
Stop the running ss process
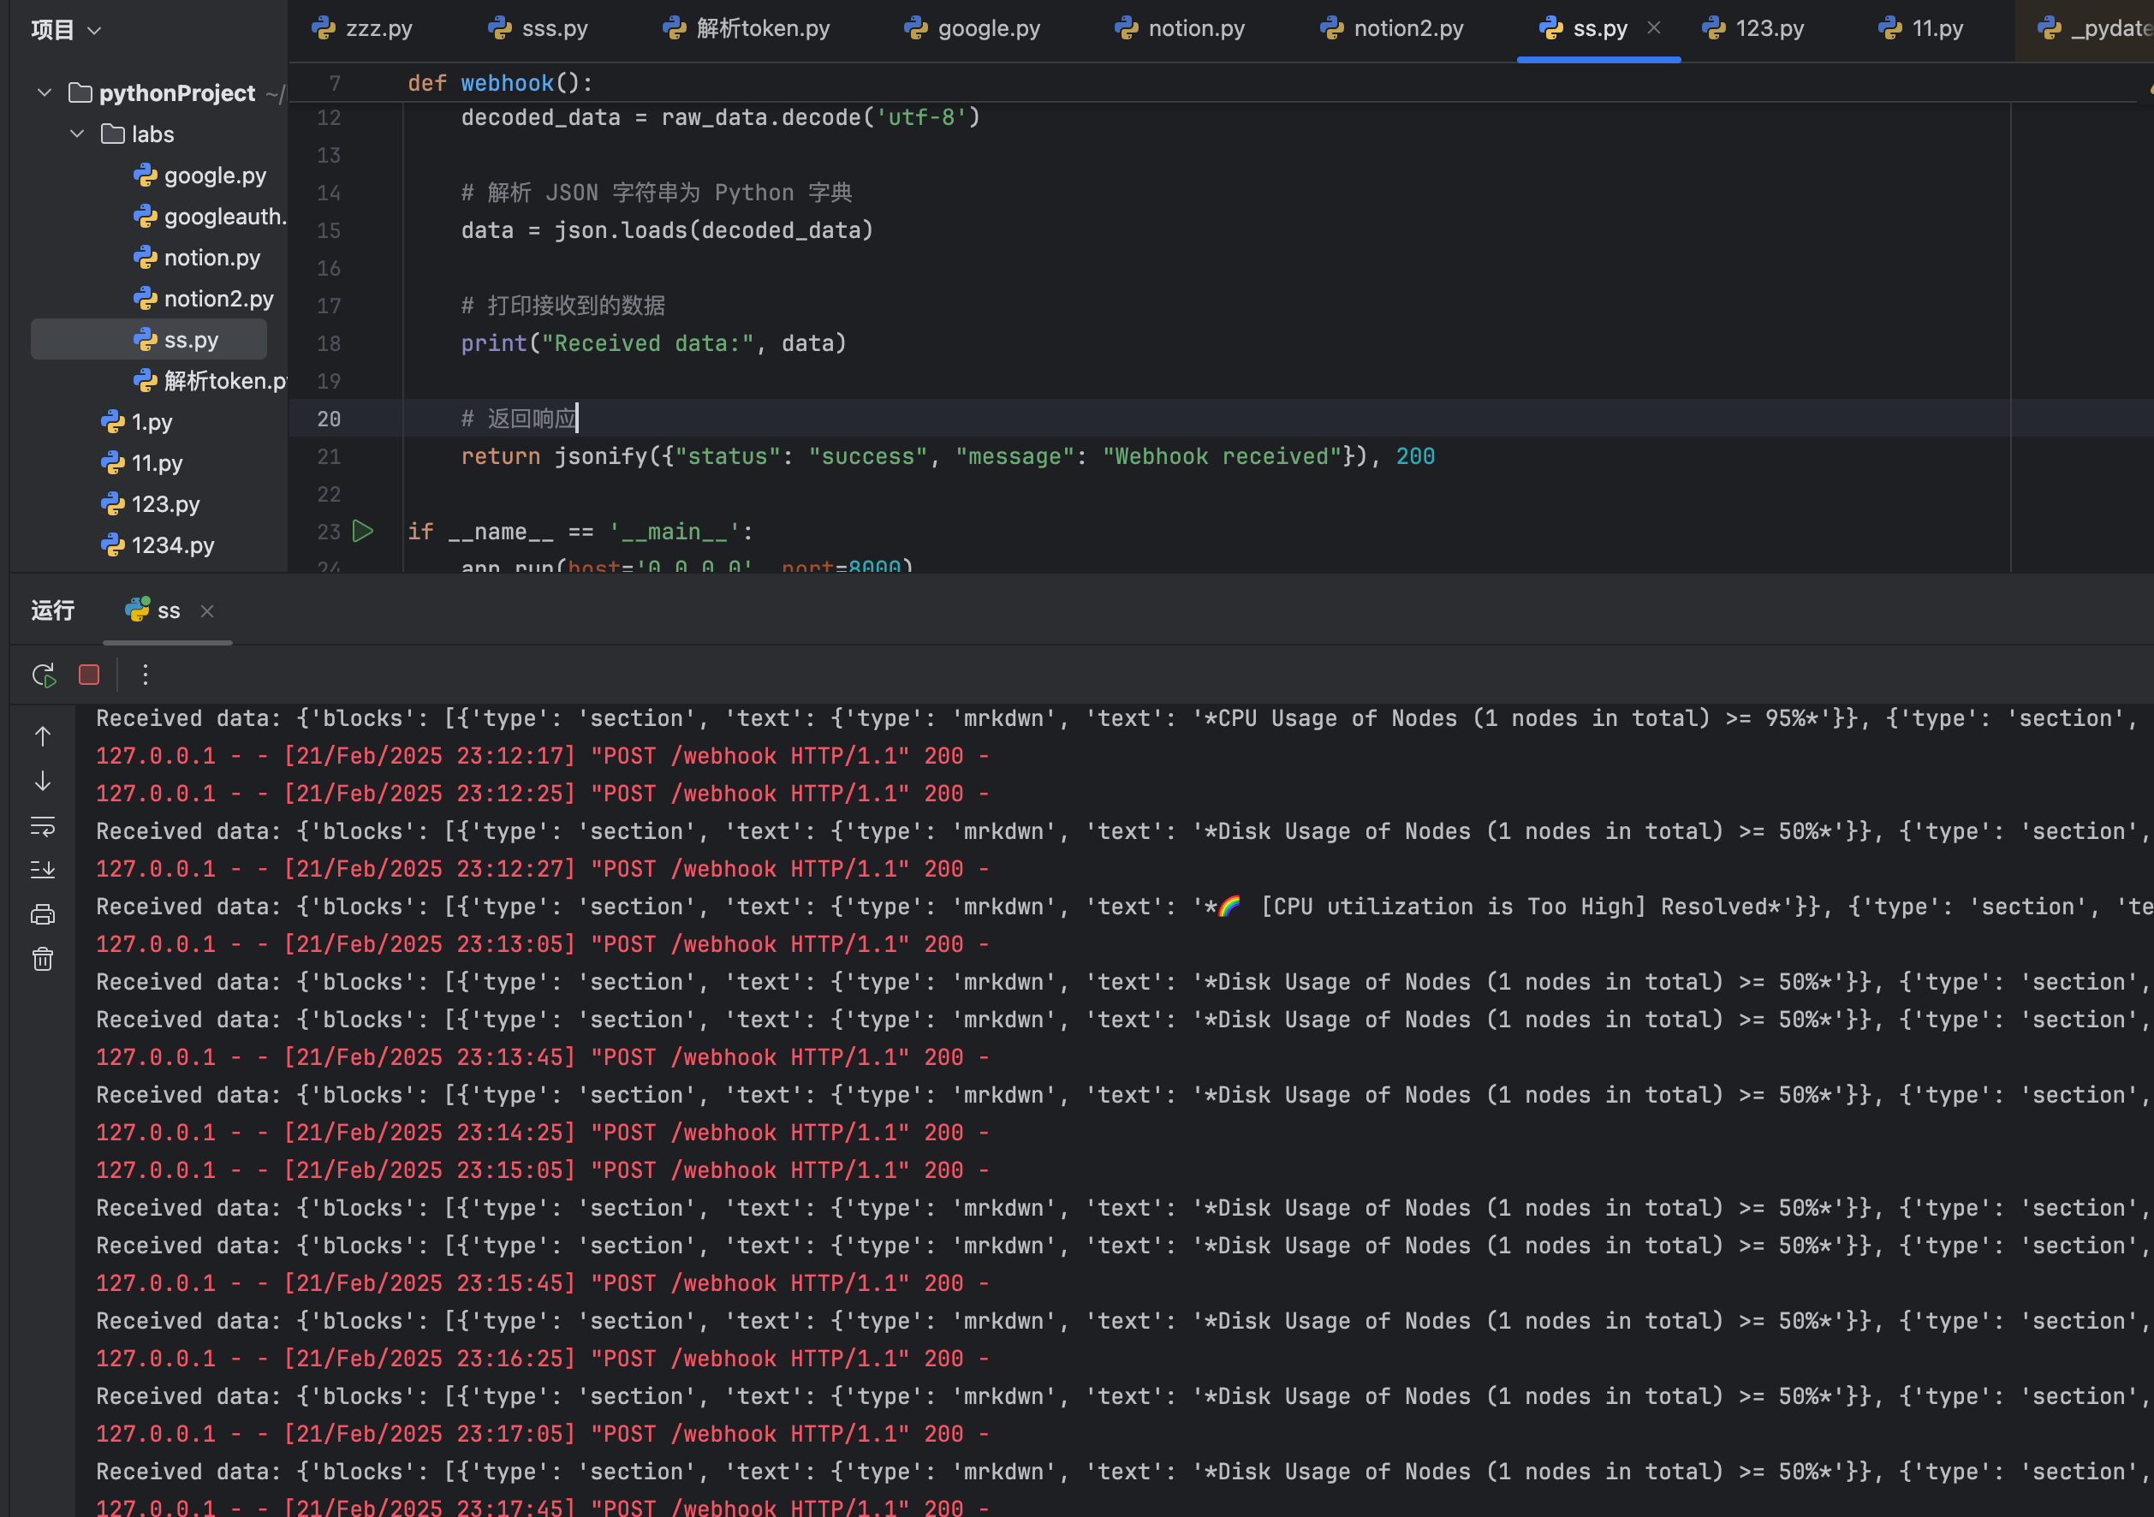[x=89, y=675]
